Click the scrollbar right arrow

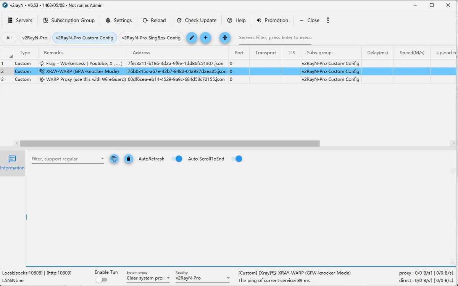pyautogui.click(x=453, y=143)
